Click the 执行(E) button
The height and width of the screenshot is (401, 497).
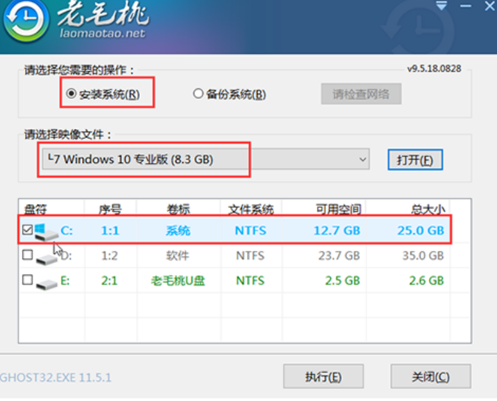point(323,377)
